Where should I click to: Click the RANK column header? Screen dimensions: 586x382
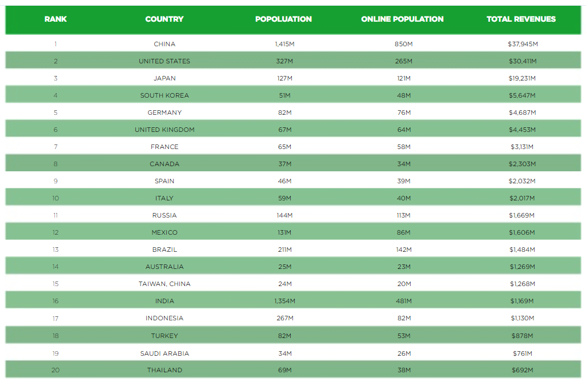pos(55,19)
